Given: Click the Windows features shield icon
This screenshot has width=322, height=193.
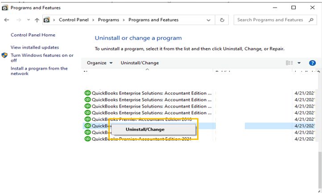Looking at the screenshot, I should 4,56.
